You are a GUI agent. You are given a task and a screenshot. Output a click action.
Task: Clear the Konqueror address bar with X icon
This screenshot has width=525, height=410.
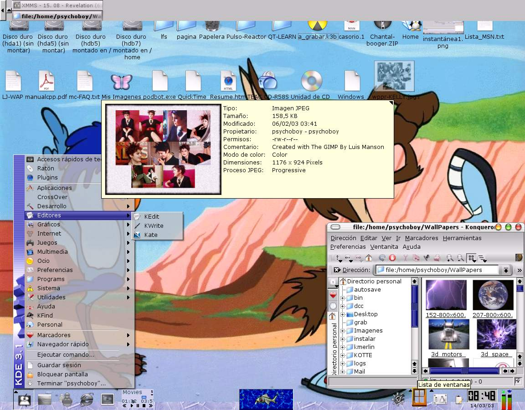tap(337, 270)
